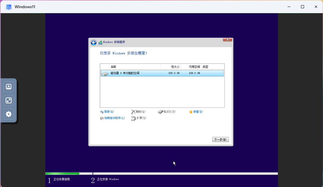The width and height of the screenshot is (323, 187).
Task: Click the 格式化 drive icon
Action: pos(160,112)
